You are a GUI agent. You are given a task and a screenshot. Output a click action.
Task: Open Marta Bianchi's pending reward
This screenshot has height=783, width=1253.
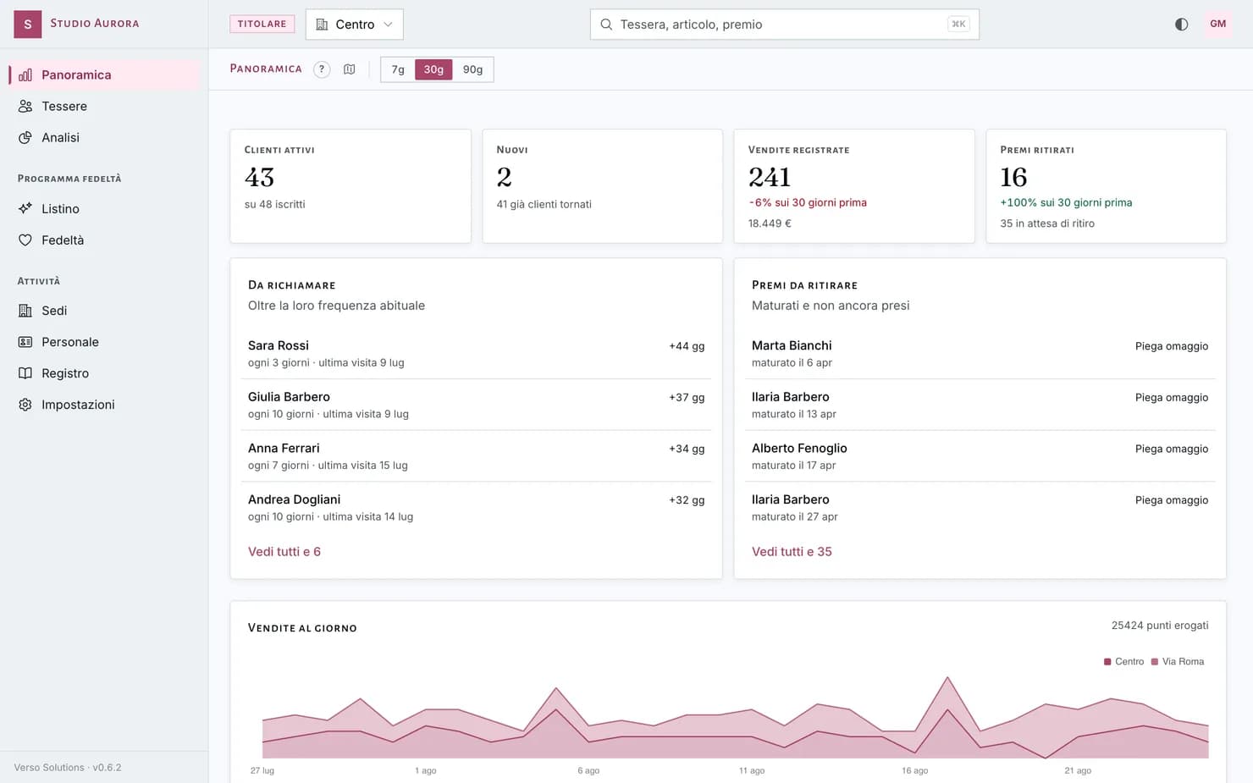tap(980, 353)
